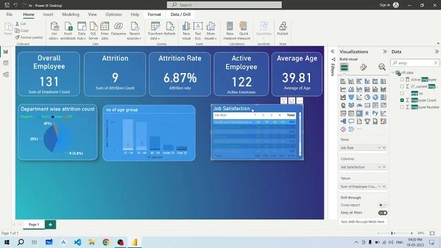Screen dimensions: 441x248
Task: Open the Data / Drill ribbon tab
Action: point(181,14)
